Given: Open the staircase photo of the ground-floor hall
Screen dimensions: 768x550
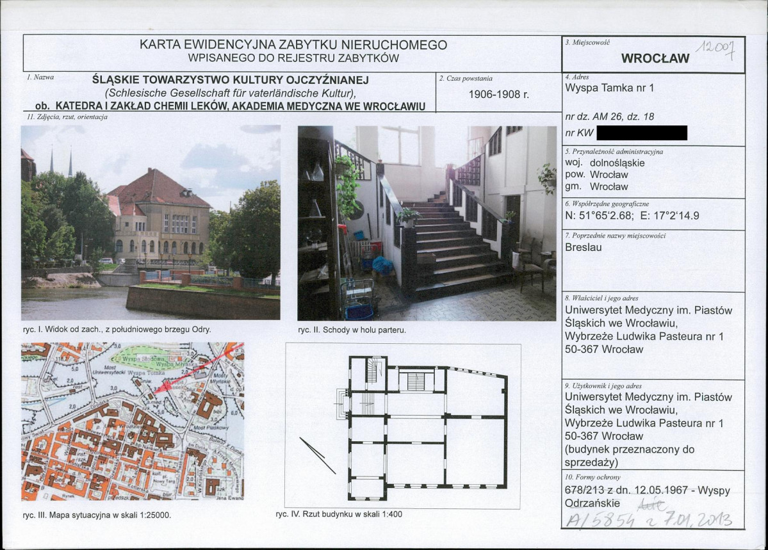Looking at the screenshot, I should coord(427,223).
